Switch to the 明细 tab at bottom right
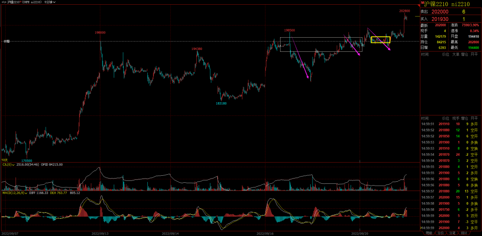 point(428,233)
